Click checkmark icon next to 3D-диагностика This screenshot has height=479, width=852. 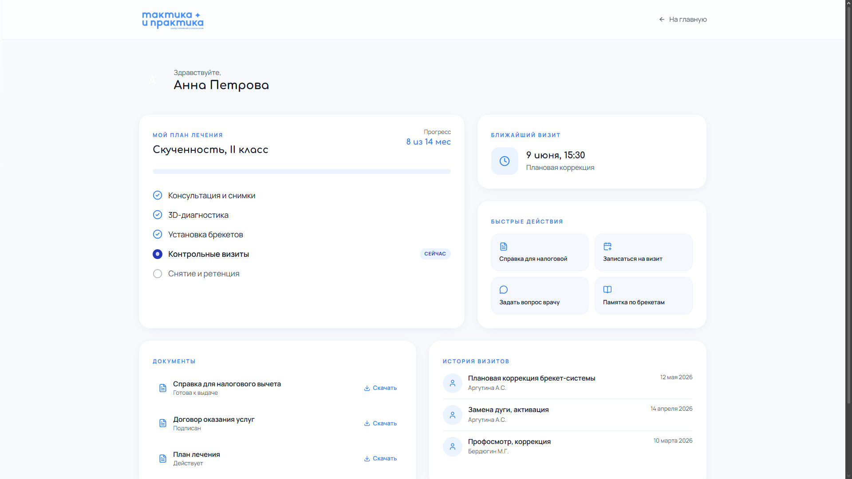tap(158, 215)
